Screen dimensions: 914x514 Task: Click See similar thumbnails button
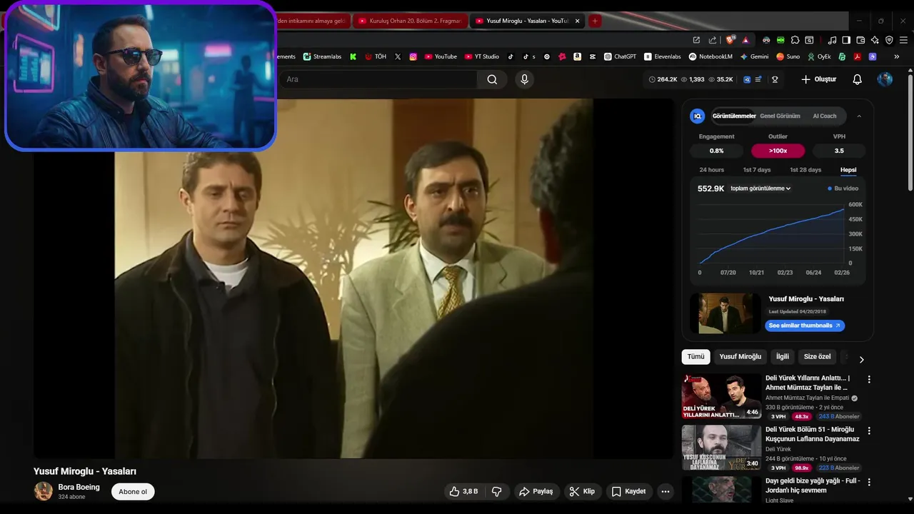tap(805, 326)
